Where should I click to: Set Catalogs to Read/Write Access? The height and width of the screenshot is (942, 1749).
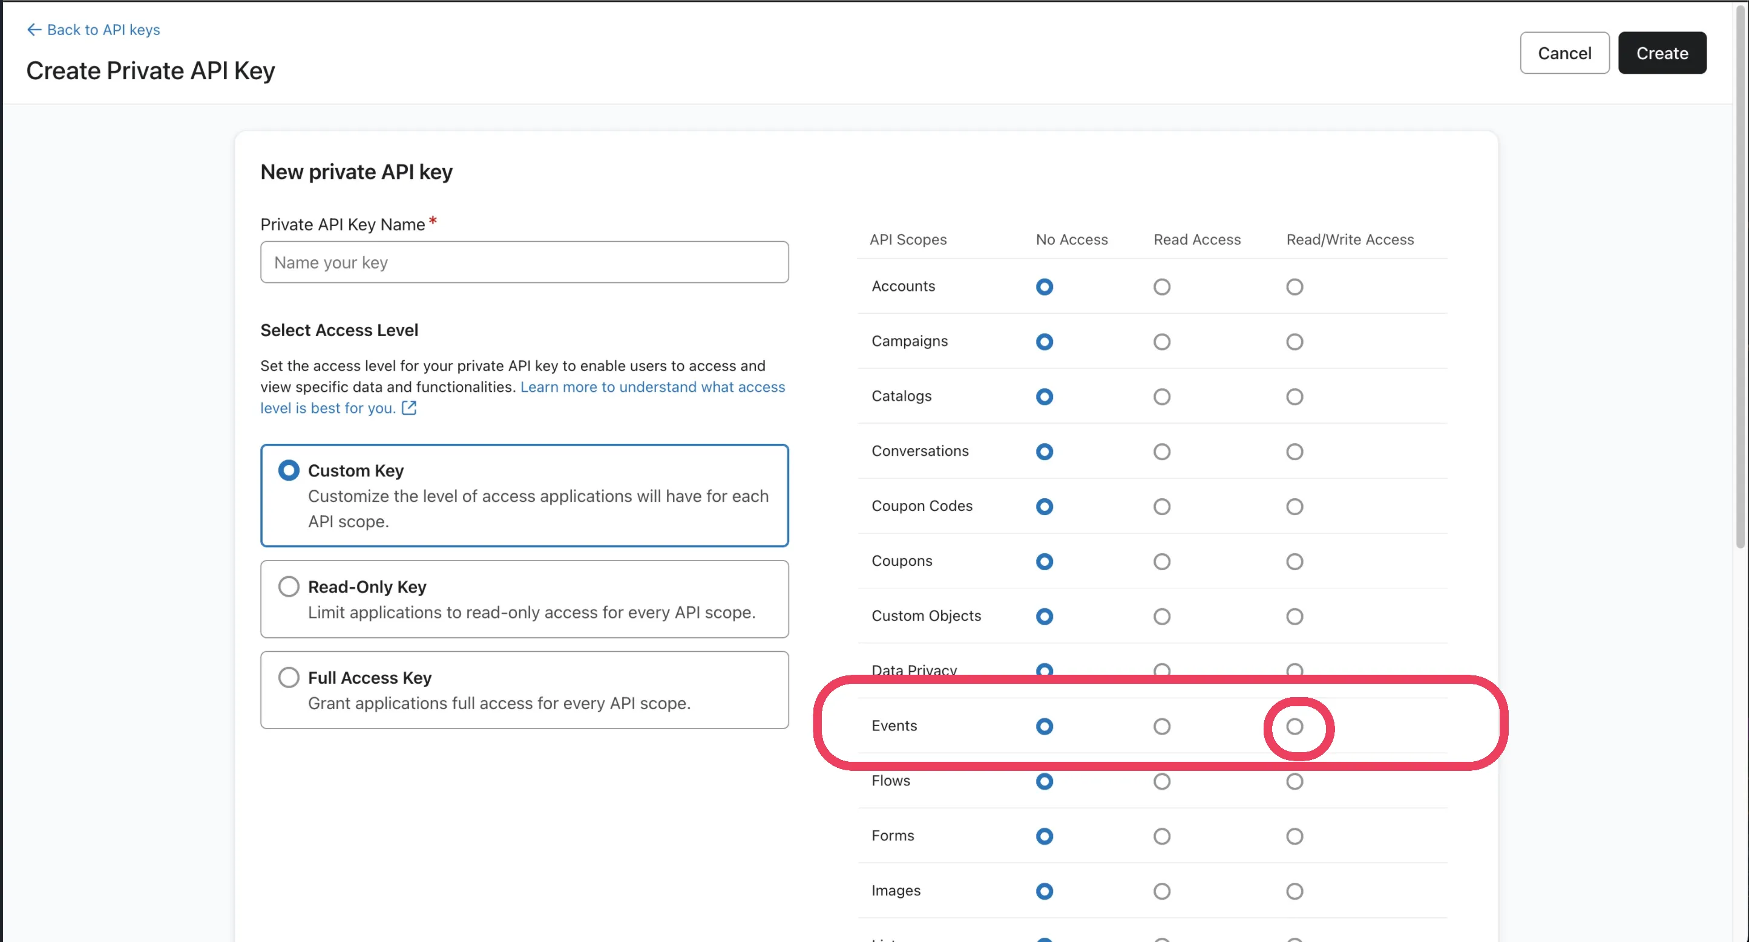point(1295,397)
